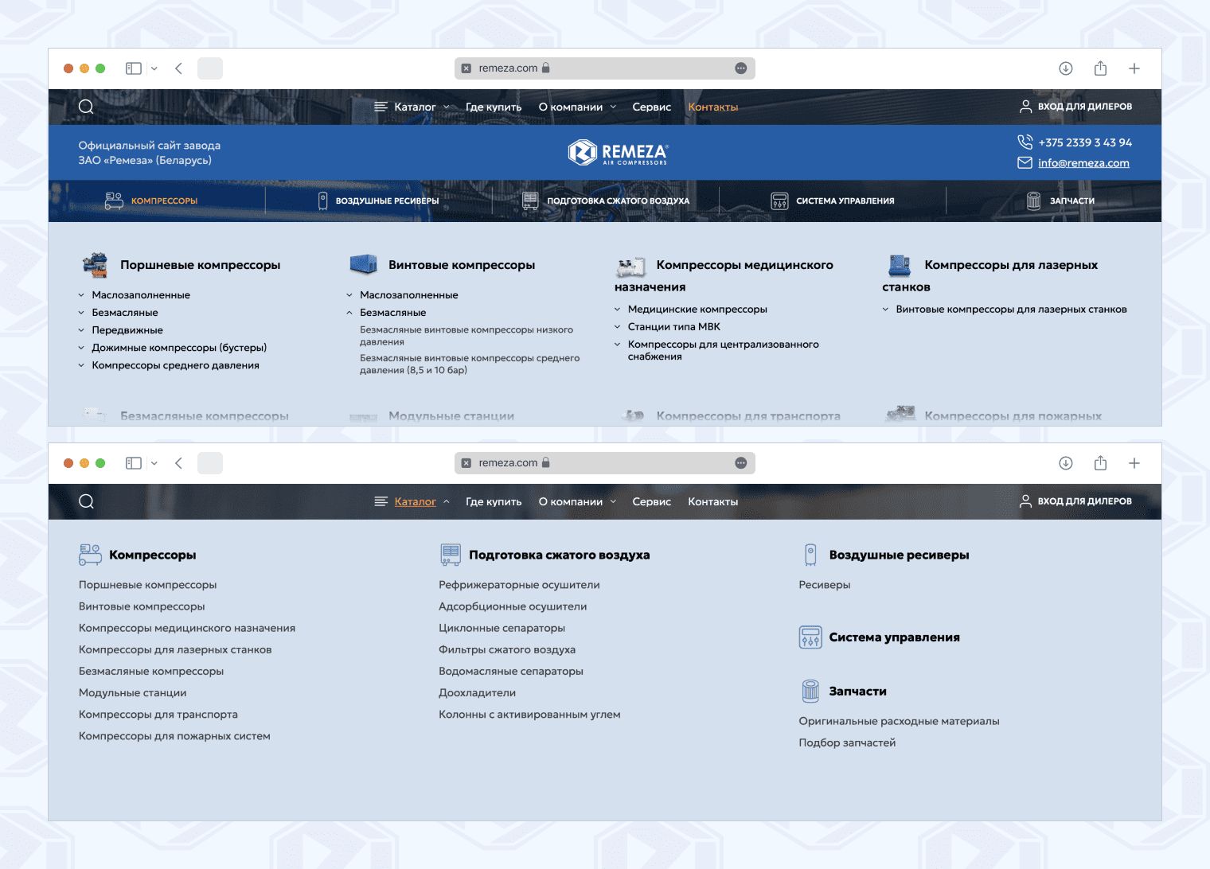Select the КОМПРЕССОРЫ category tab
Image resolution: width=1210 pixels, height=869 pixels.
pos(151,201)
